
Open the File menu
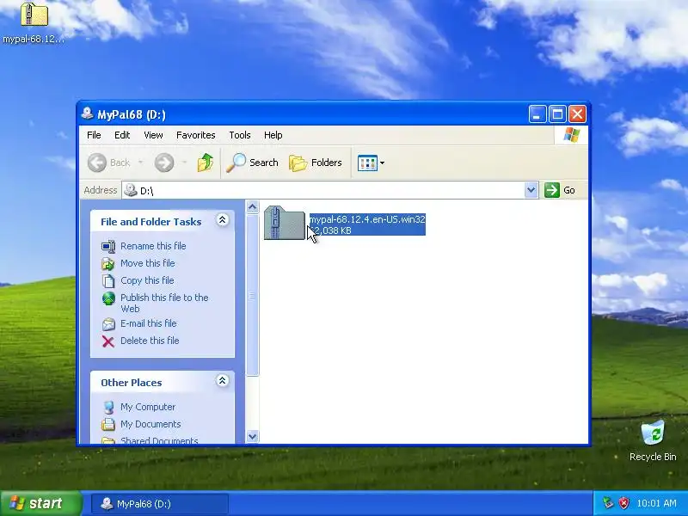click(94, 135)
